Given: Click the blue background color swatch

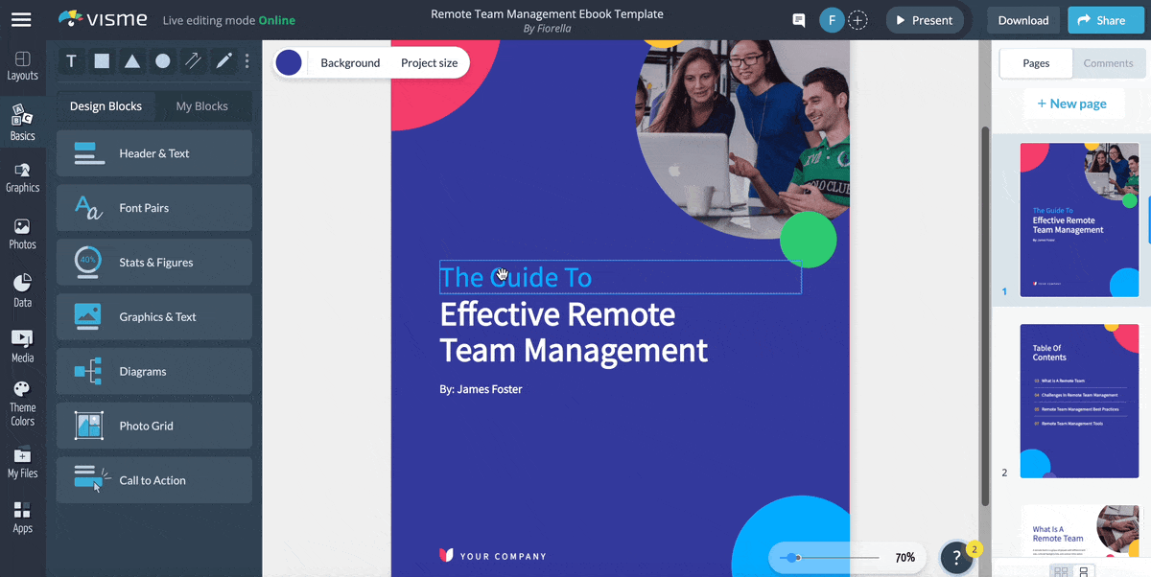Looking at the screenshot, I should pyautogui.click(x=289, y=62).
